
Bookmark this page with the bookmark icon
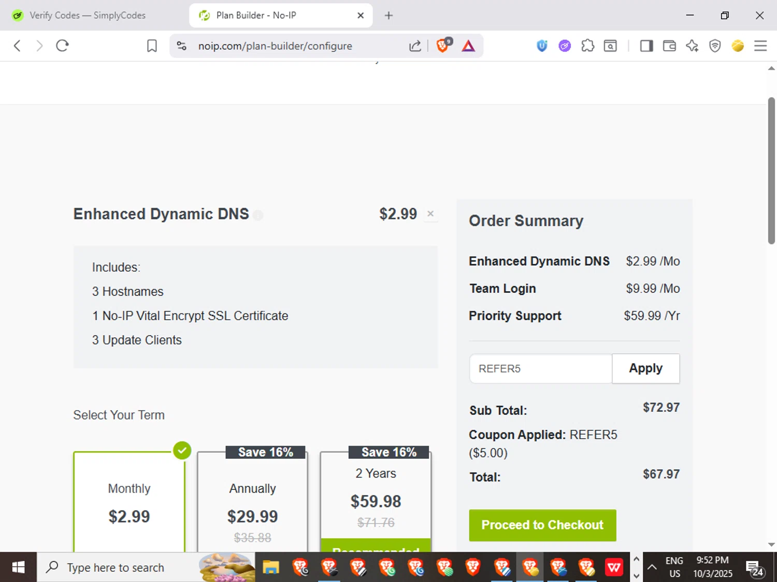point(152,46)
